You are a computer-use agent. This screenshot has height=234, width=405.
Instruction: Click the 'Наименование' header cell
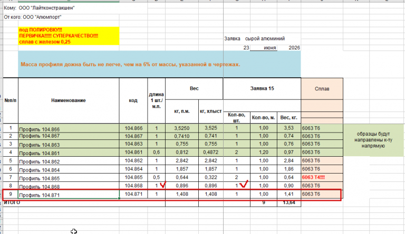coord(69,100)
